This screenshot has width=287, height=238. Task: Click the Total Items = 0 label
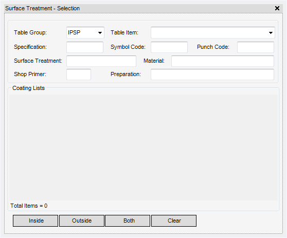pyautogui.click(x=29, y=206)
